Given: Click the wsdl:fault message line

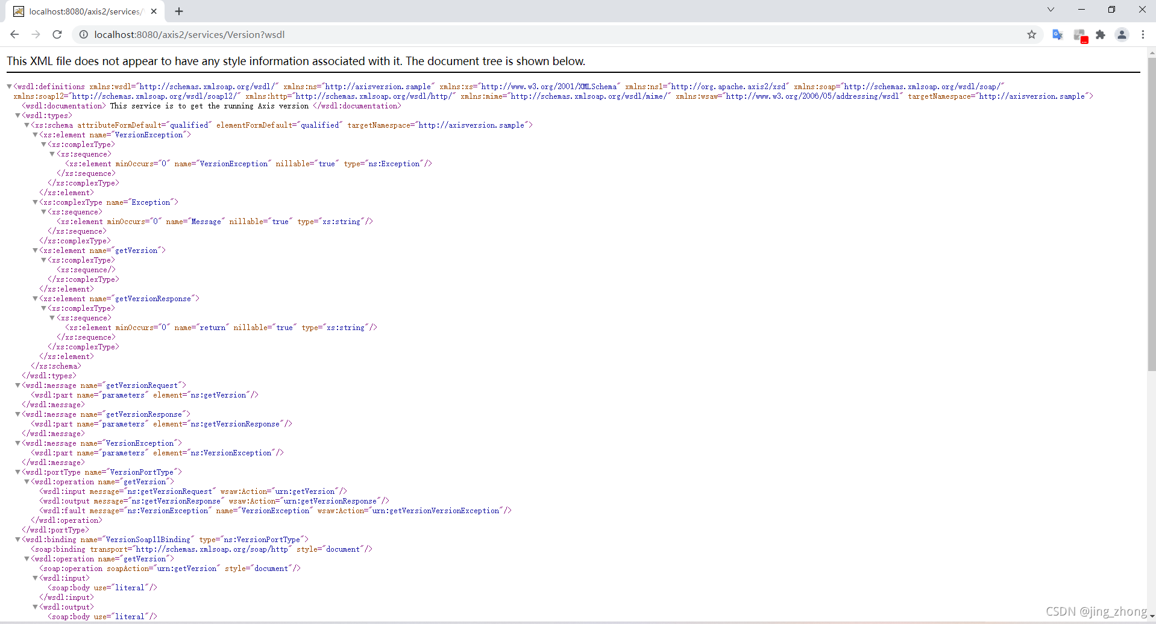Looking at the screenshot, I should click(275, 511).
